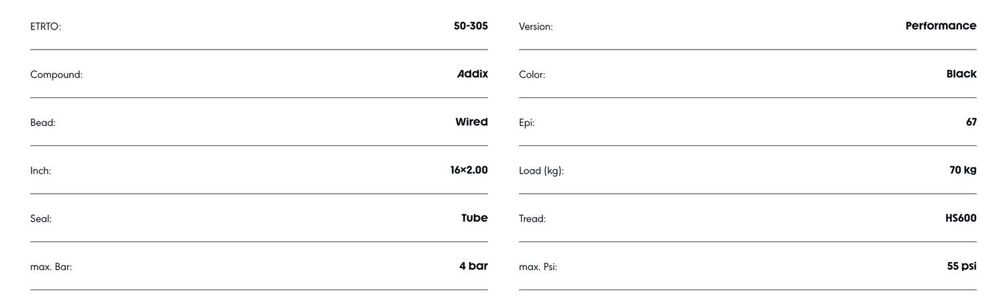Click the 55 psi value

tap(961, 266)
